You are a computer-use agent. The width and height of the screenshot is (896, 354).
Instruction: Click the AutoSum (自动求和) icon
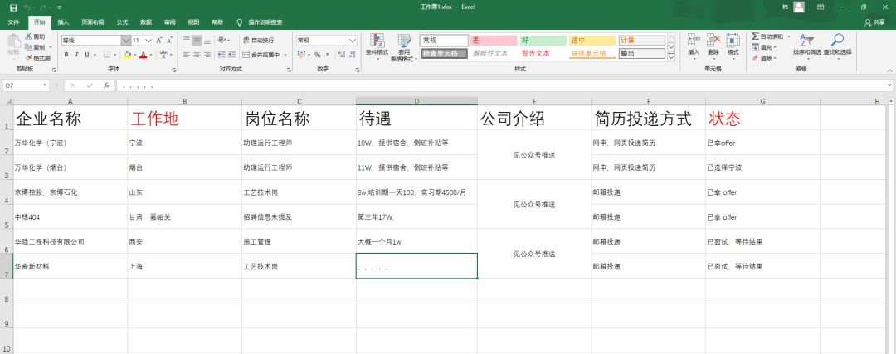[x=756, y=36]
